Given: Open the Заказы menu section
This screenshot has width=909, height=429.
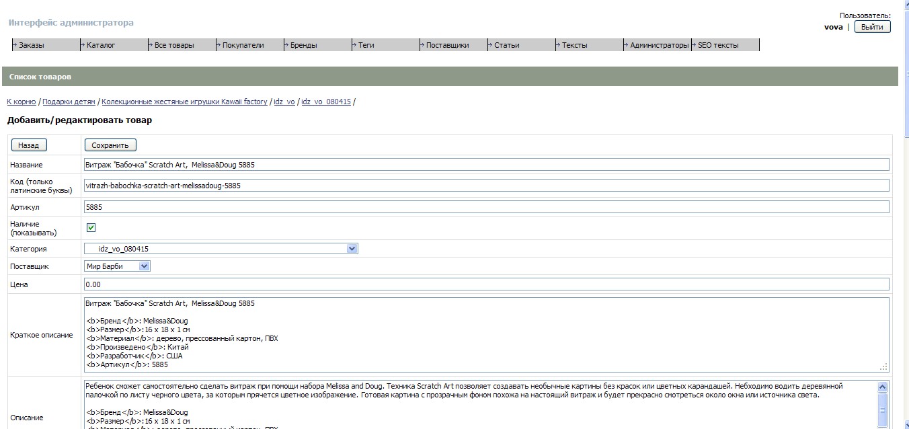Looking at the screenshot, I should pyautogui.click(x=46, y=45).
